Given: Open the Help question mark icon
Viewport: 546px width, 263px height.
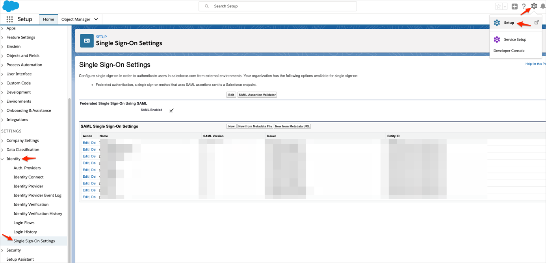Looking at the screenshot, I should tap(524, 6).
